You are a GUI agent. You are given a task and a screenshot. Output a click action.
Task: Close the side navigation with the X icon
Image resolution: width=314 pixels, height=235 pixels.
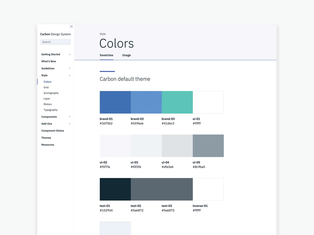[x=71, y=27]
